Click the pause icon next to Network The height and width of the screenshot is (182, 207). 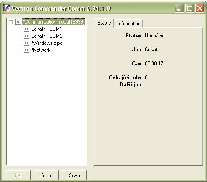pos(26,50)
